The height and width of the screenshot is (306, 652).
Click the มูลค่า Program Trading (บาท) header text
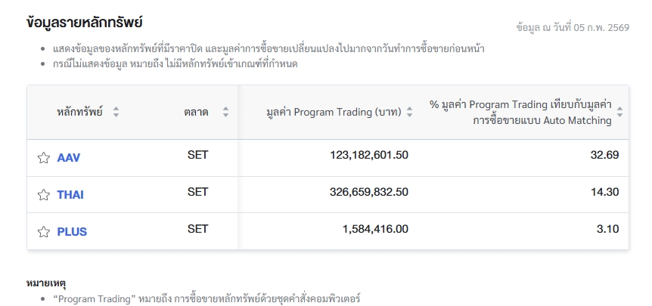[334, 112]
